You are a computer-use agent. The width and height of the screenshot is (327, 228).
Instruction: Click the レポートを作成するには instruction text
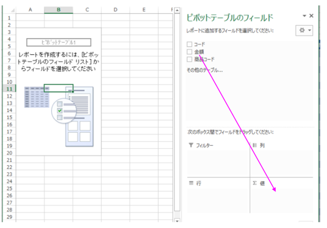coord(58,61)
